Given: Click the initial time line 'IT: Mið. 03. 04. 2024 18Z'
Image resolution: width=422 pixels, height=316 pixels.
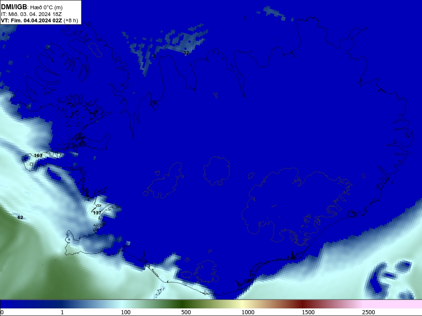Looking at the screenshot, I should click(31, 14).
